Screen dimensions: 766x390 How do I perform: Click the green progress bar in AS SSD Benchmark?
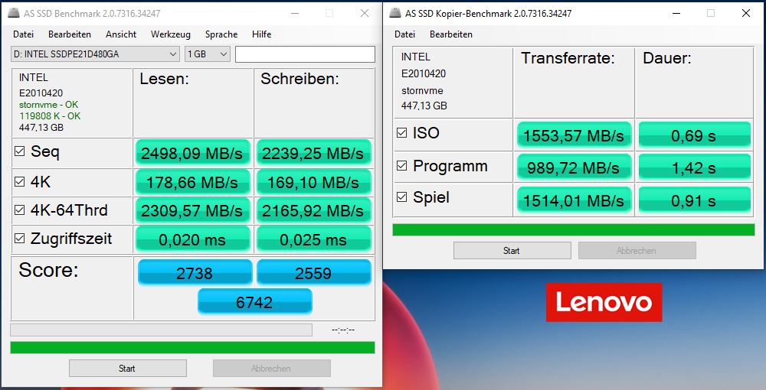pyautogui.click(x=192, y=348)
